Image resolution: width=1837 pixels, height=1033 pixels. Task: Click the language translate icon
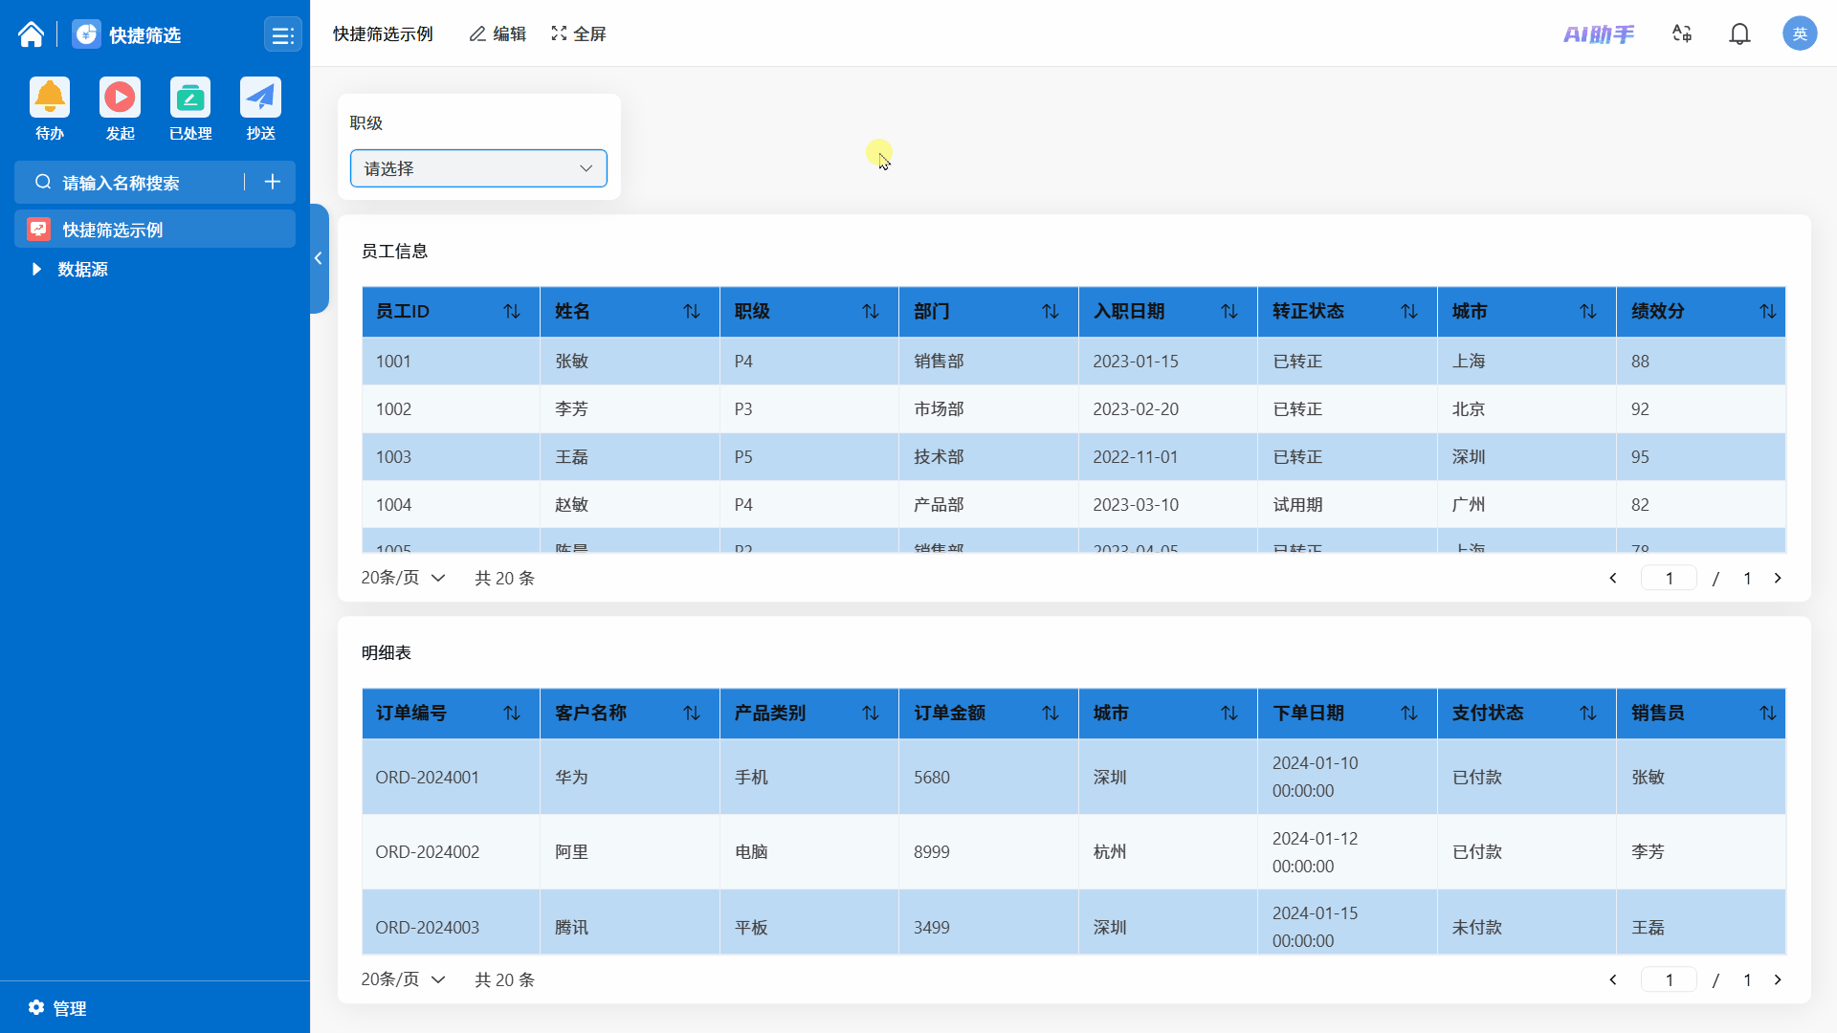pyautogui.click(x=1682, y=33)
